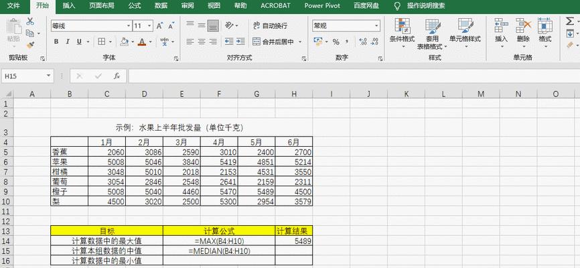Increase font size with larger A icon
This screenshot has width=580, height=268.
point(159,26)
